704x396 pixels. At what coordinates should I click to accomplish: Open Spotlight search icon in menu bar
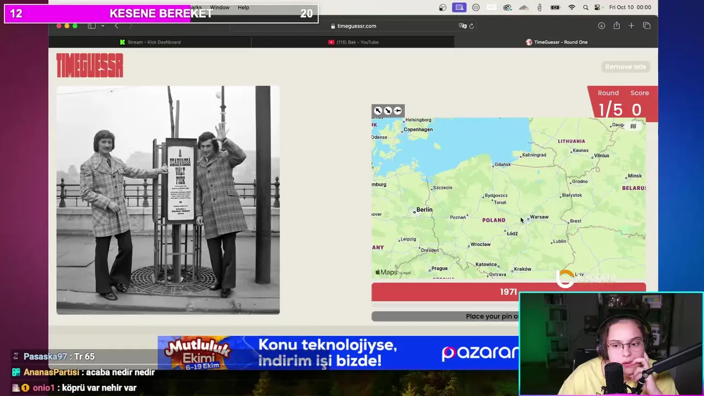point(586,7)
